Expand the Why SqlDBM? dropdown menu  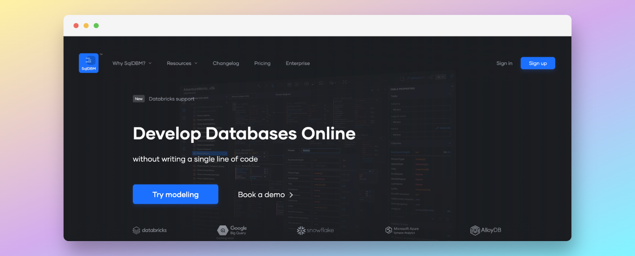(132, 63)
